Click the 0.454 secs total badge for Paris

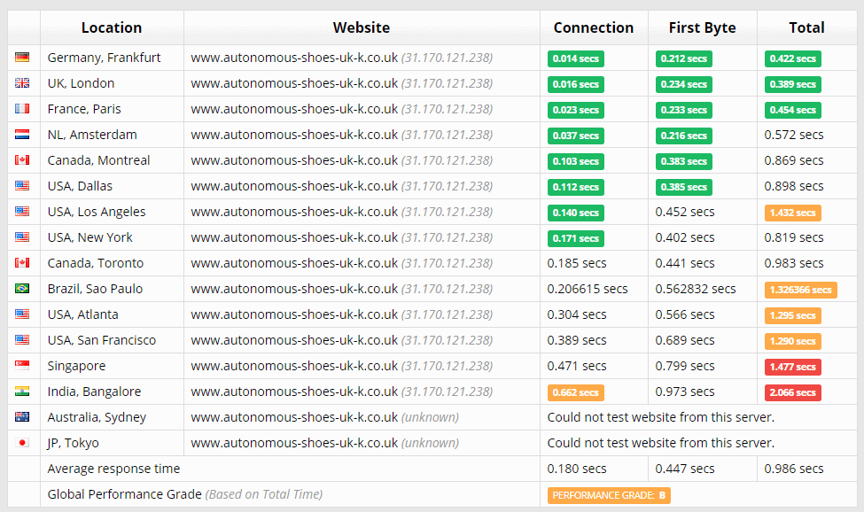click(793, 110)
